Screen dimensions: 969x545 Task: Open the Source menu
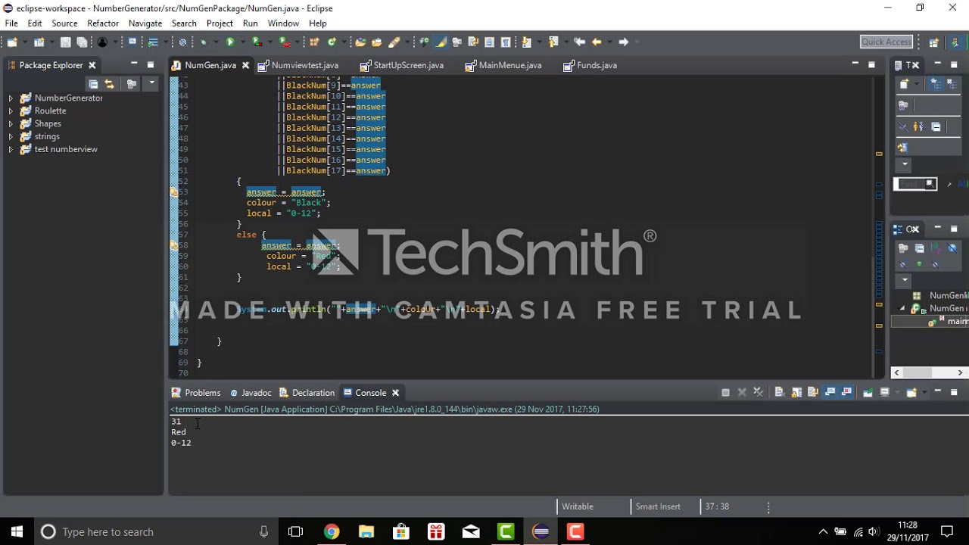(64, 23)
